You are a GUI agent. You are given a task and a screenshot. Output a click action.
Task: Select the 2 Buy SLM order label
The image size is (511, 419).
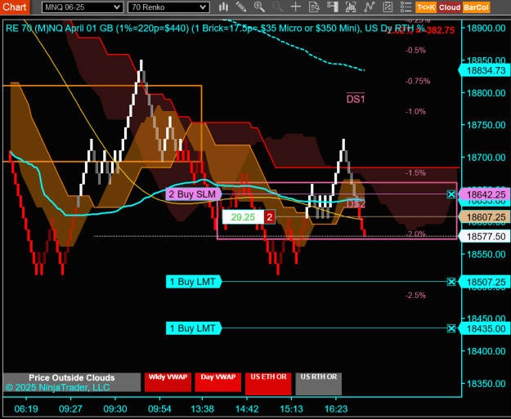(x=194, y=194)
